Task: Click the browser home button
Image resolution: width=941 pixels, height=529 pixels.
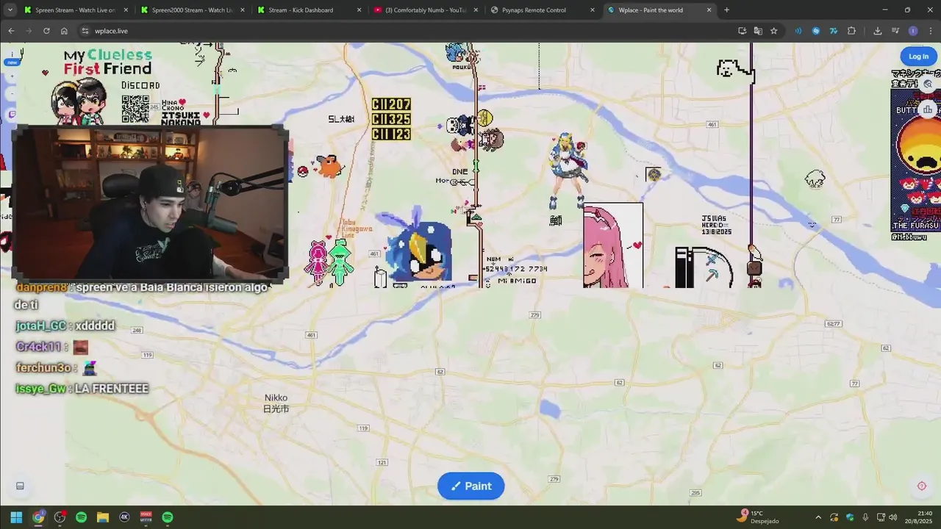Action: pyautogui.click(x=64, y=31)
